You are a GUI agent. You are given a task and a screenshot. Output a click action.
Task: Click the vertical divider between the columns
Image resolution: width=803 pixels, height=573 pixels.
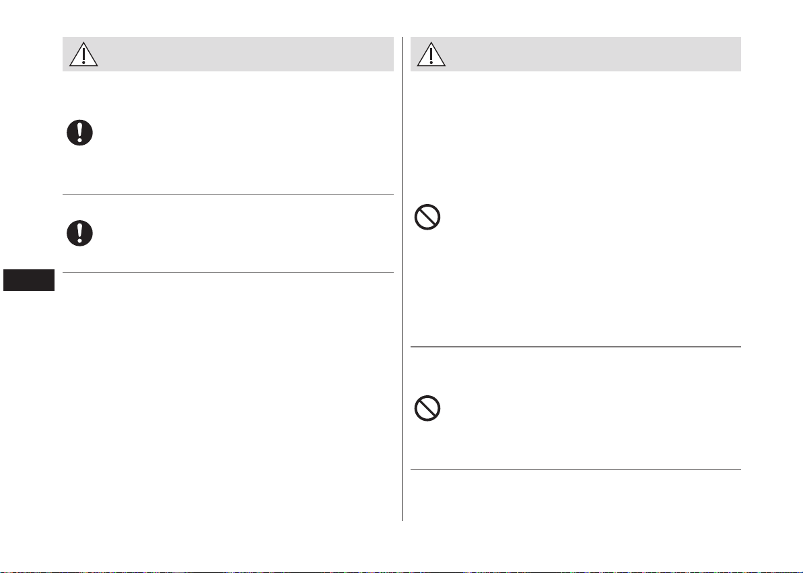402,279
